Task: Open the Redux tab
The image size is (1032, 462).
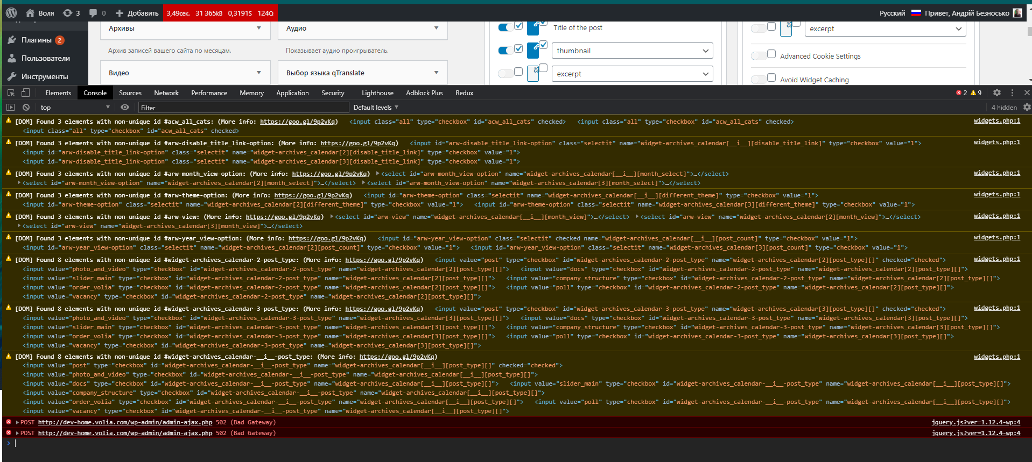Action: pyautogui.click(x=464, y=93)
